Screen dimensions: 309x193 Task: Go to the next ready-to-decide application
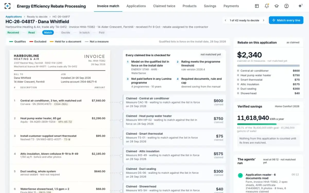[263, 20]
